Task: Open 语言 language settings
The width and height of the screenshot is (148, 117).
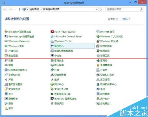Action: click(x=9, y=103)
